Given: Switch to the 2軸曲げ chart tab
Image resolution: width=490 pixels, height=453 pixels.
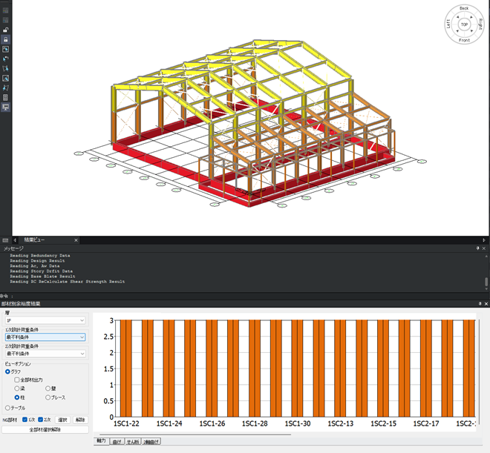Looking at the screenshot, I should [x=151, y=442].
